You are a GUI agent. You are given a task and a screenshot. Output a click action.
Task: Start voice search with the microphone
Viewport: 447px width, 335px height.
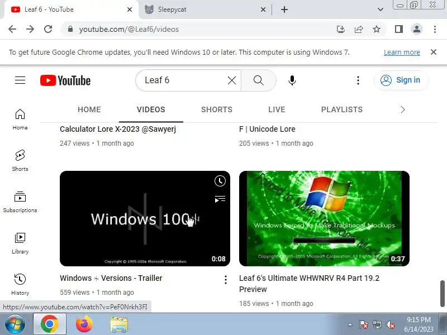(x=292, y=80)
